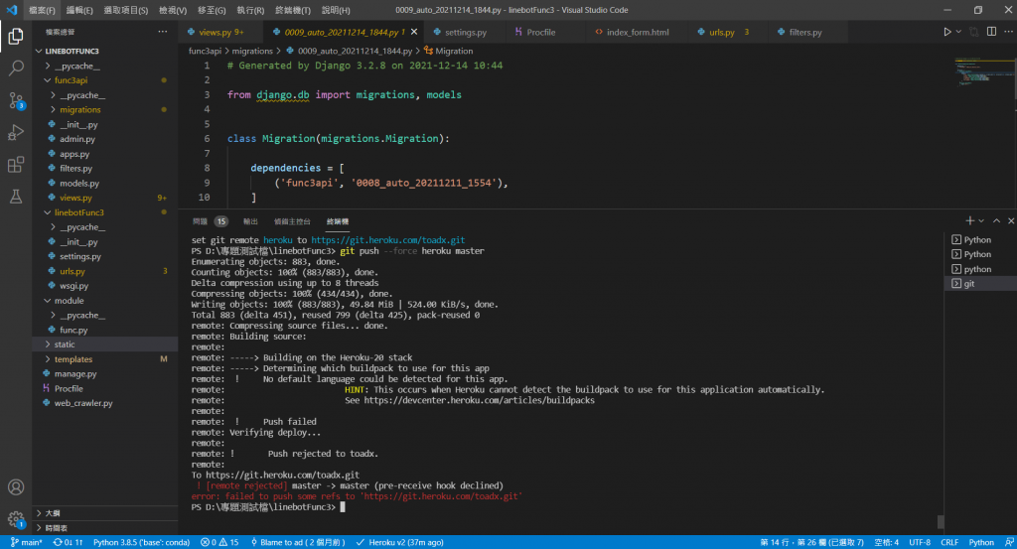Create a new terminal with plus icon
Image resolution: width=1017 pixels, height=549 pixels.
point(969,221)
